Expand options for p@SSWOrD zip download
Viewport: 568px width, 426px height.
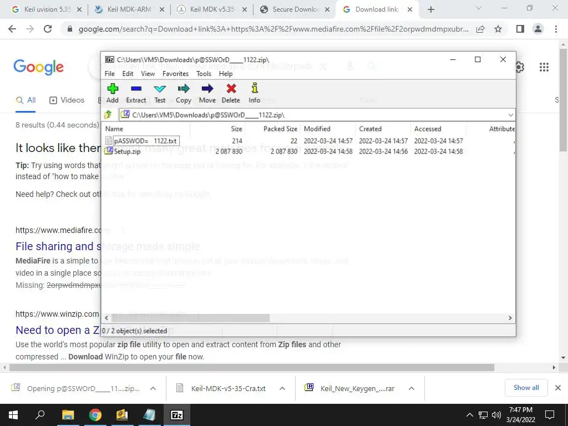tap(153, 388)
